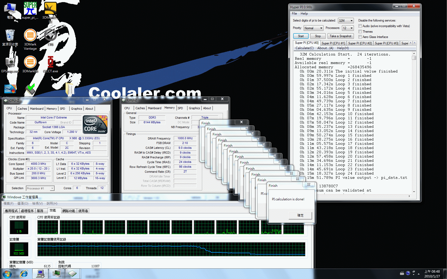Open the Processors 12 dropdown
The height and width of the screenshot is (279, 447).
tap(348, 28)
